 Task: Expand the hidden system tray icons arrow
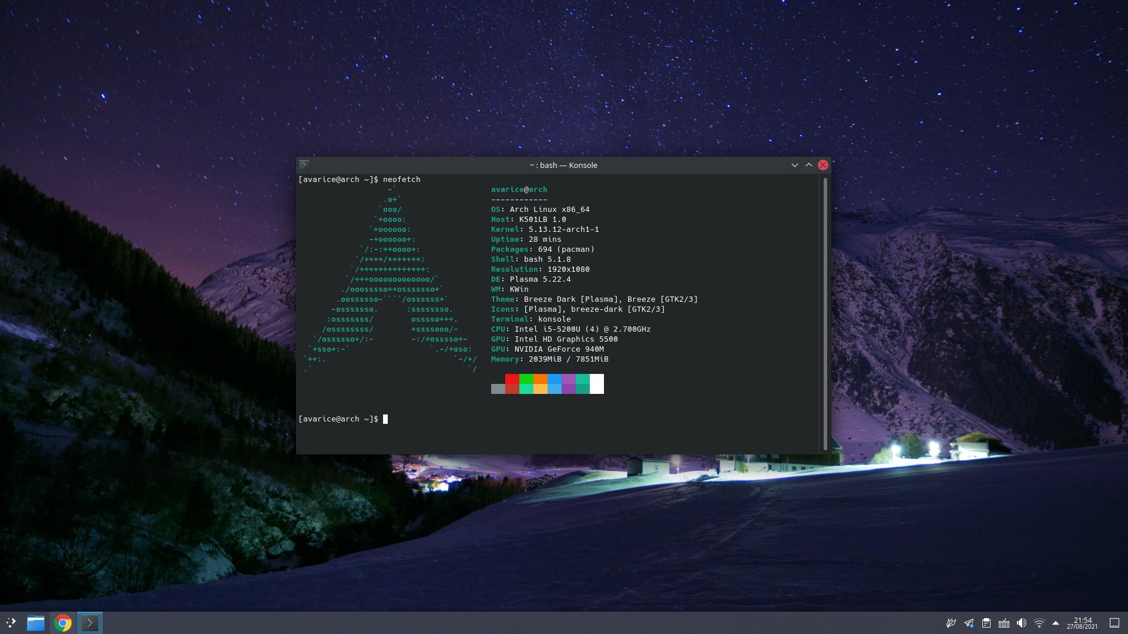[1056, 623]
